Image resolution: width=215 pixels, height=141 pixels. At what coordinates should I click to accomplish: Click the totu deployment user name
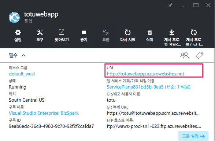coord(111,100)
